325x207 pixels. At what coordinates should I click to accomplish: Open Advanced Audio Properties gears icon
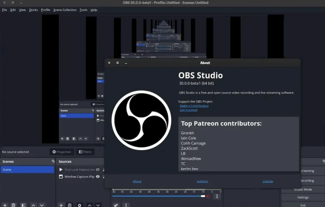(116, 205)
